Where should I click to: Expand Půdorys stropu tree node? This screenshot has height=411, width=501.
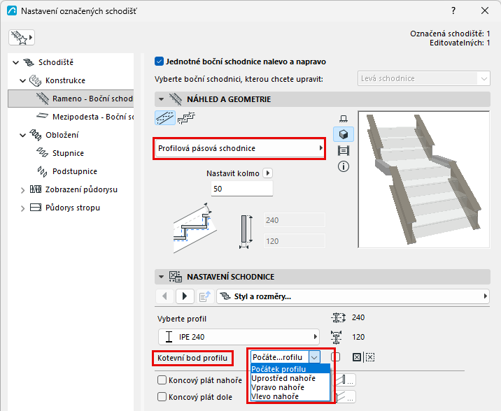click(x=22, y=208)
